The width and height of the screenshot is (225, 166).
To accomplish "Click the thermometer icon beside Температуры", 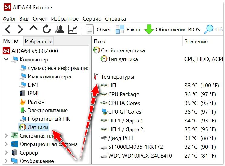I will [96, 76].
